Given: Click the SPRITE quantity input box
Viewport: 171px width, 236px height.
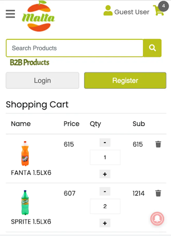Looking at the screenshot, I should coord(105,206).
